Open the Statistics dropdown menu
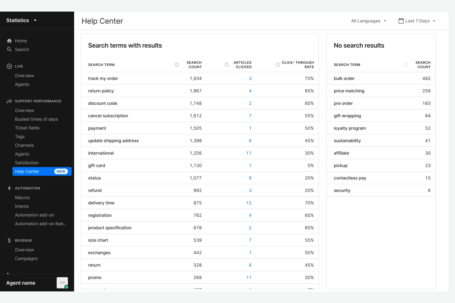The width and height of the screenshot is (455, 303). 22,20
